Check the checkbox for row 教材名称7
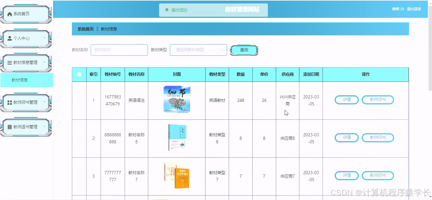This screenshot has height=200, width=432. tap(79, 176)
